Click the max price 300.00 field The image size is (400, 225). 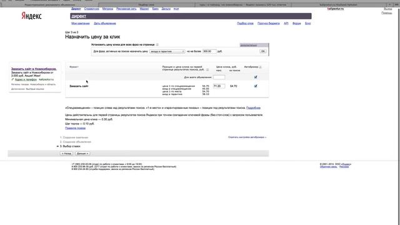(x=209, y=51)
